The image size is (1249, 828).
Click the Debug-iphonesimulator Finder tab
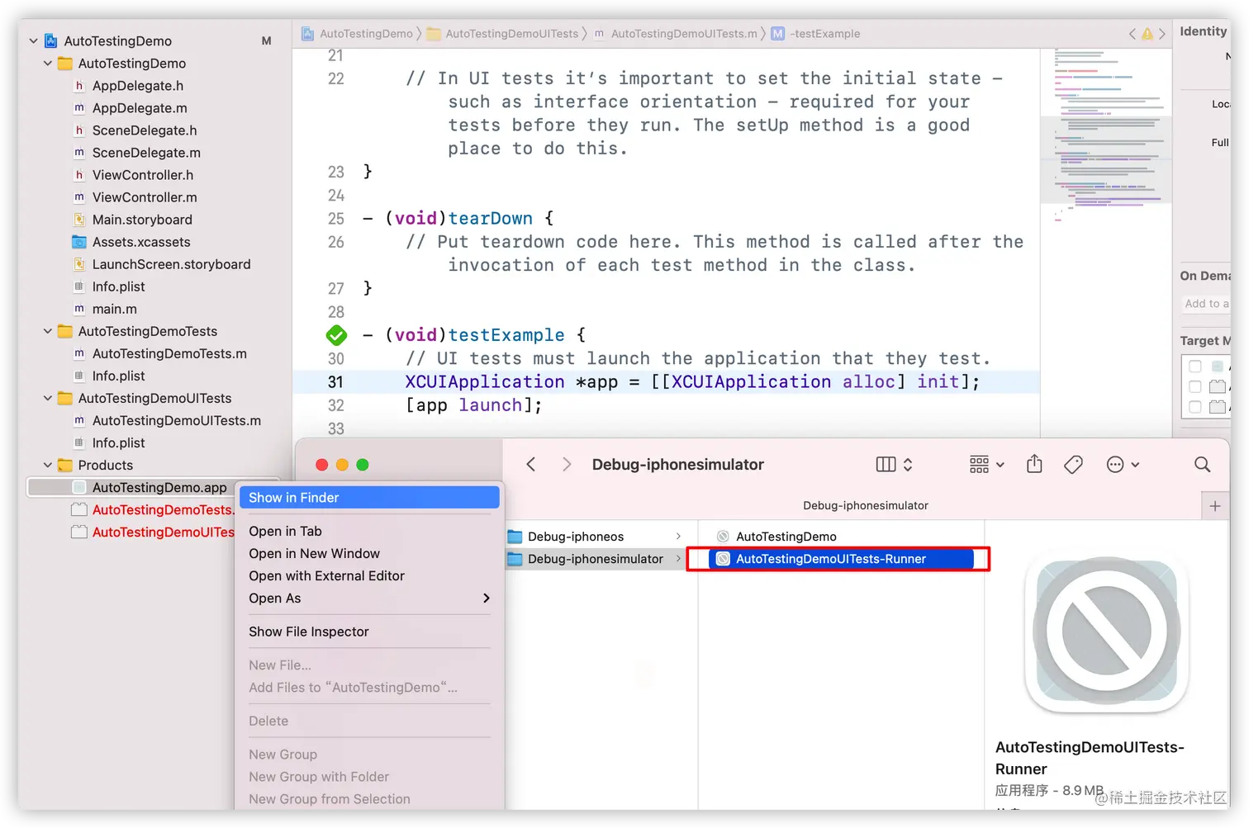point(865,506)
